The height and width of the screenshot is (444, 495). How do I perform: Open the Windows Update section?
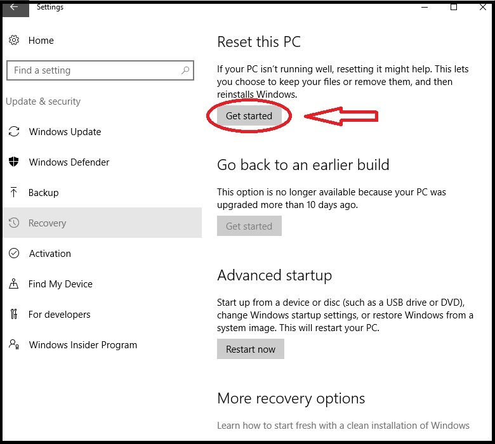coord(65,132)
